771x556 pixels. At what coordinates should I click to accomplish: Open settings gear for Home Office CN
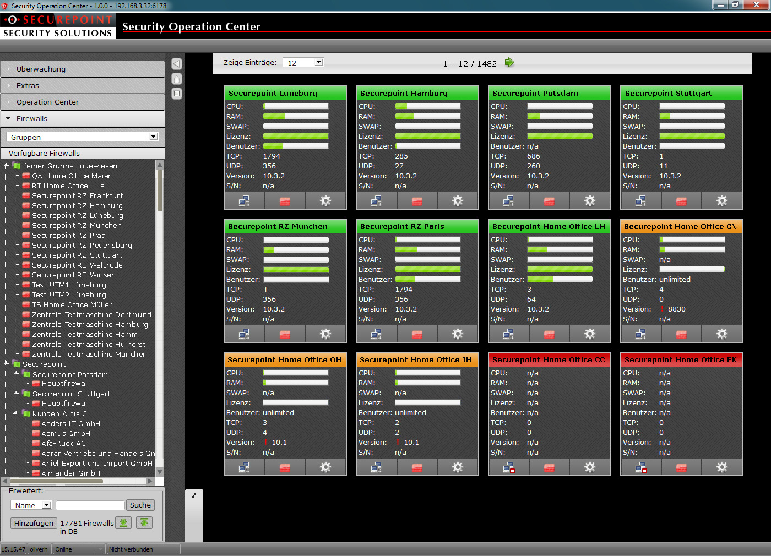click(722, 334)
